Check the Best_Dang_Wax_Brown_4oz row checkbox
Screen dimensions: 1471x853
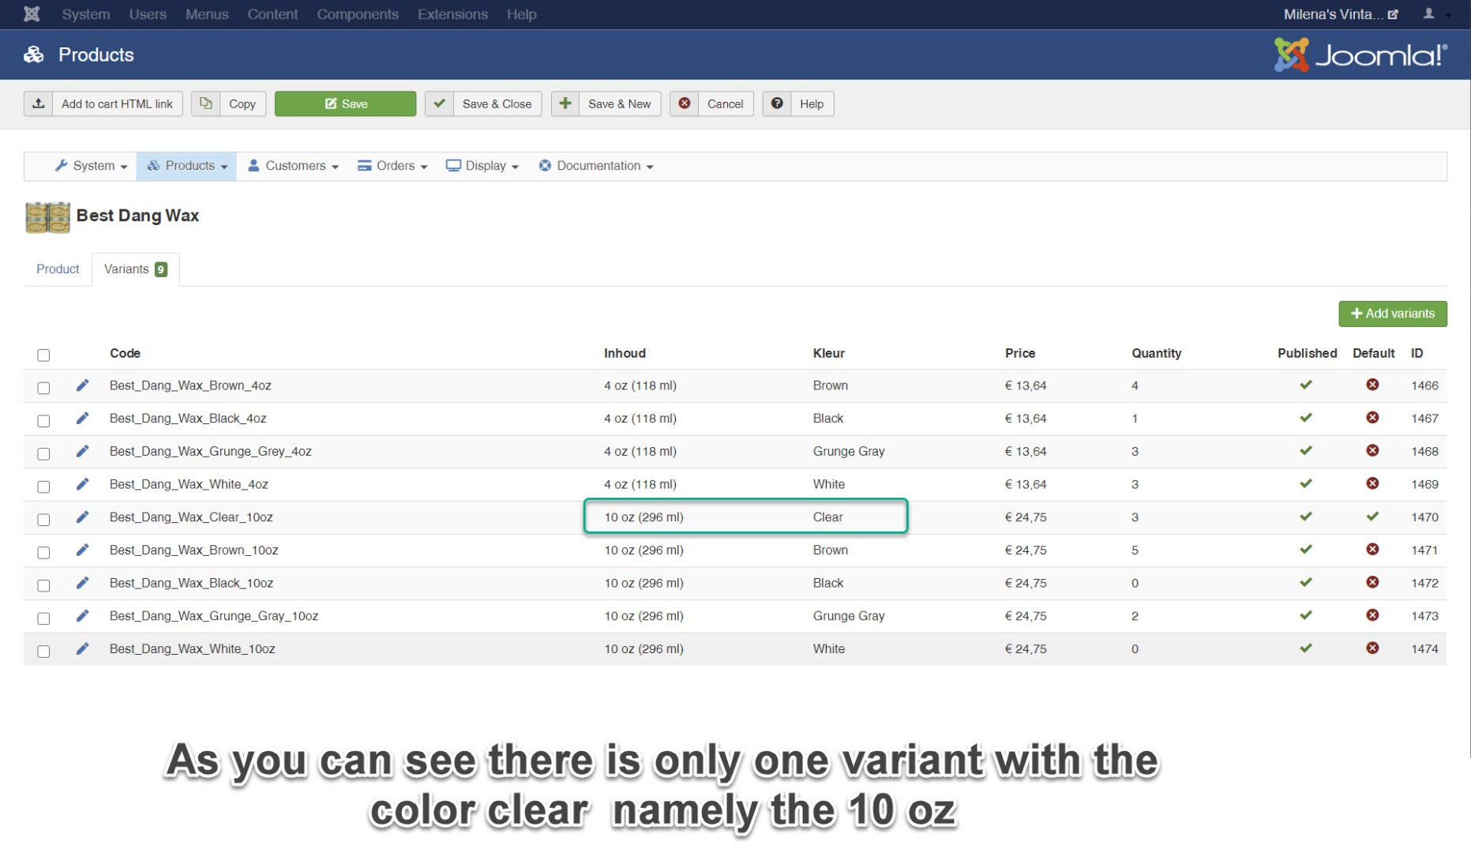43,388
